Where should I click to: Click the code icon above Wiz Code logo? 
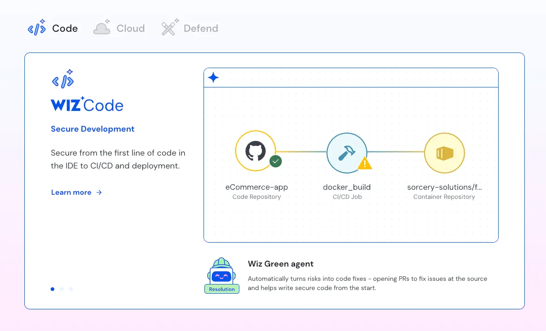point(63,79)
